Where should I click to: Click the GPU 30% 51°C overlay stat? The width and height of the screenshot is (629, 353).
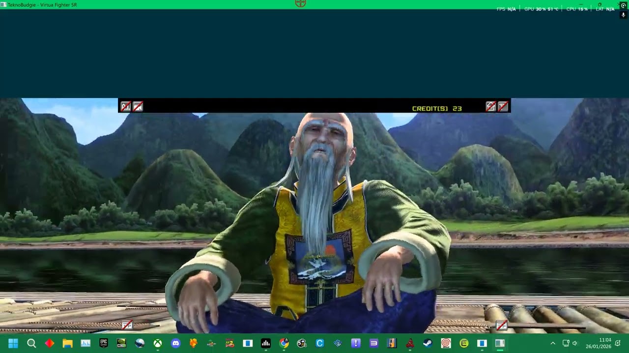tap(541, 9)
